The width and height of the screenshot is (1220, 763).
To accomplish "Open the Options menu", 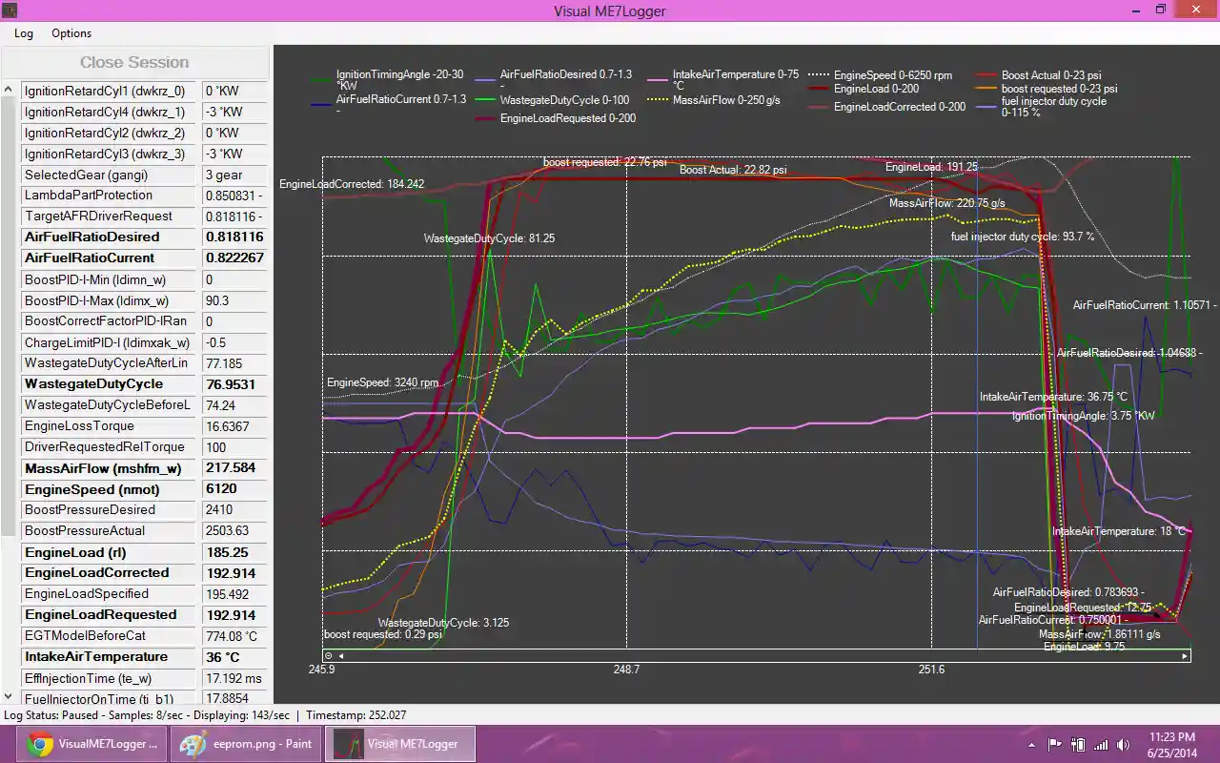I will point(71,33).
